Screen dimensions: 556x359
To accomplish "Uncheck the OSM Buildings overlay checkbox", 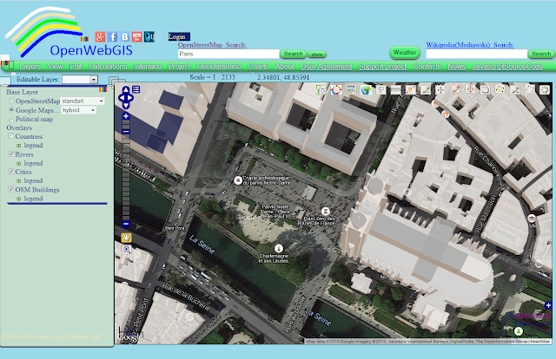I will tap(11, 189).
